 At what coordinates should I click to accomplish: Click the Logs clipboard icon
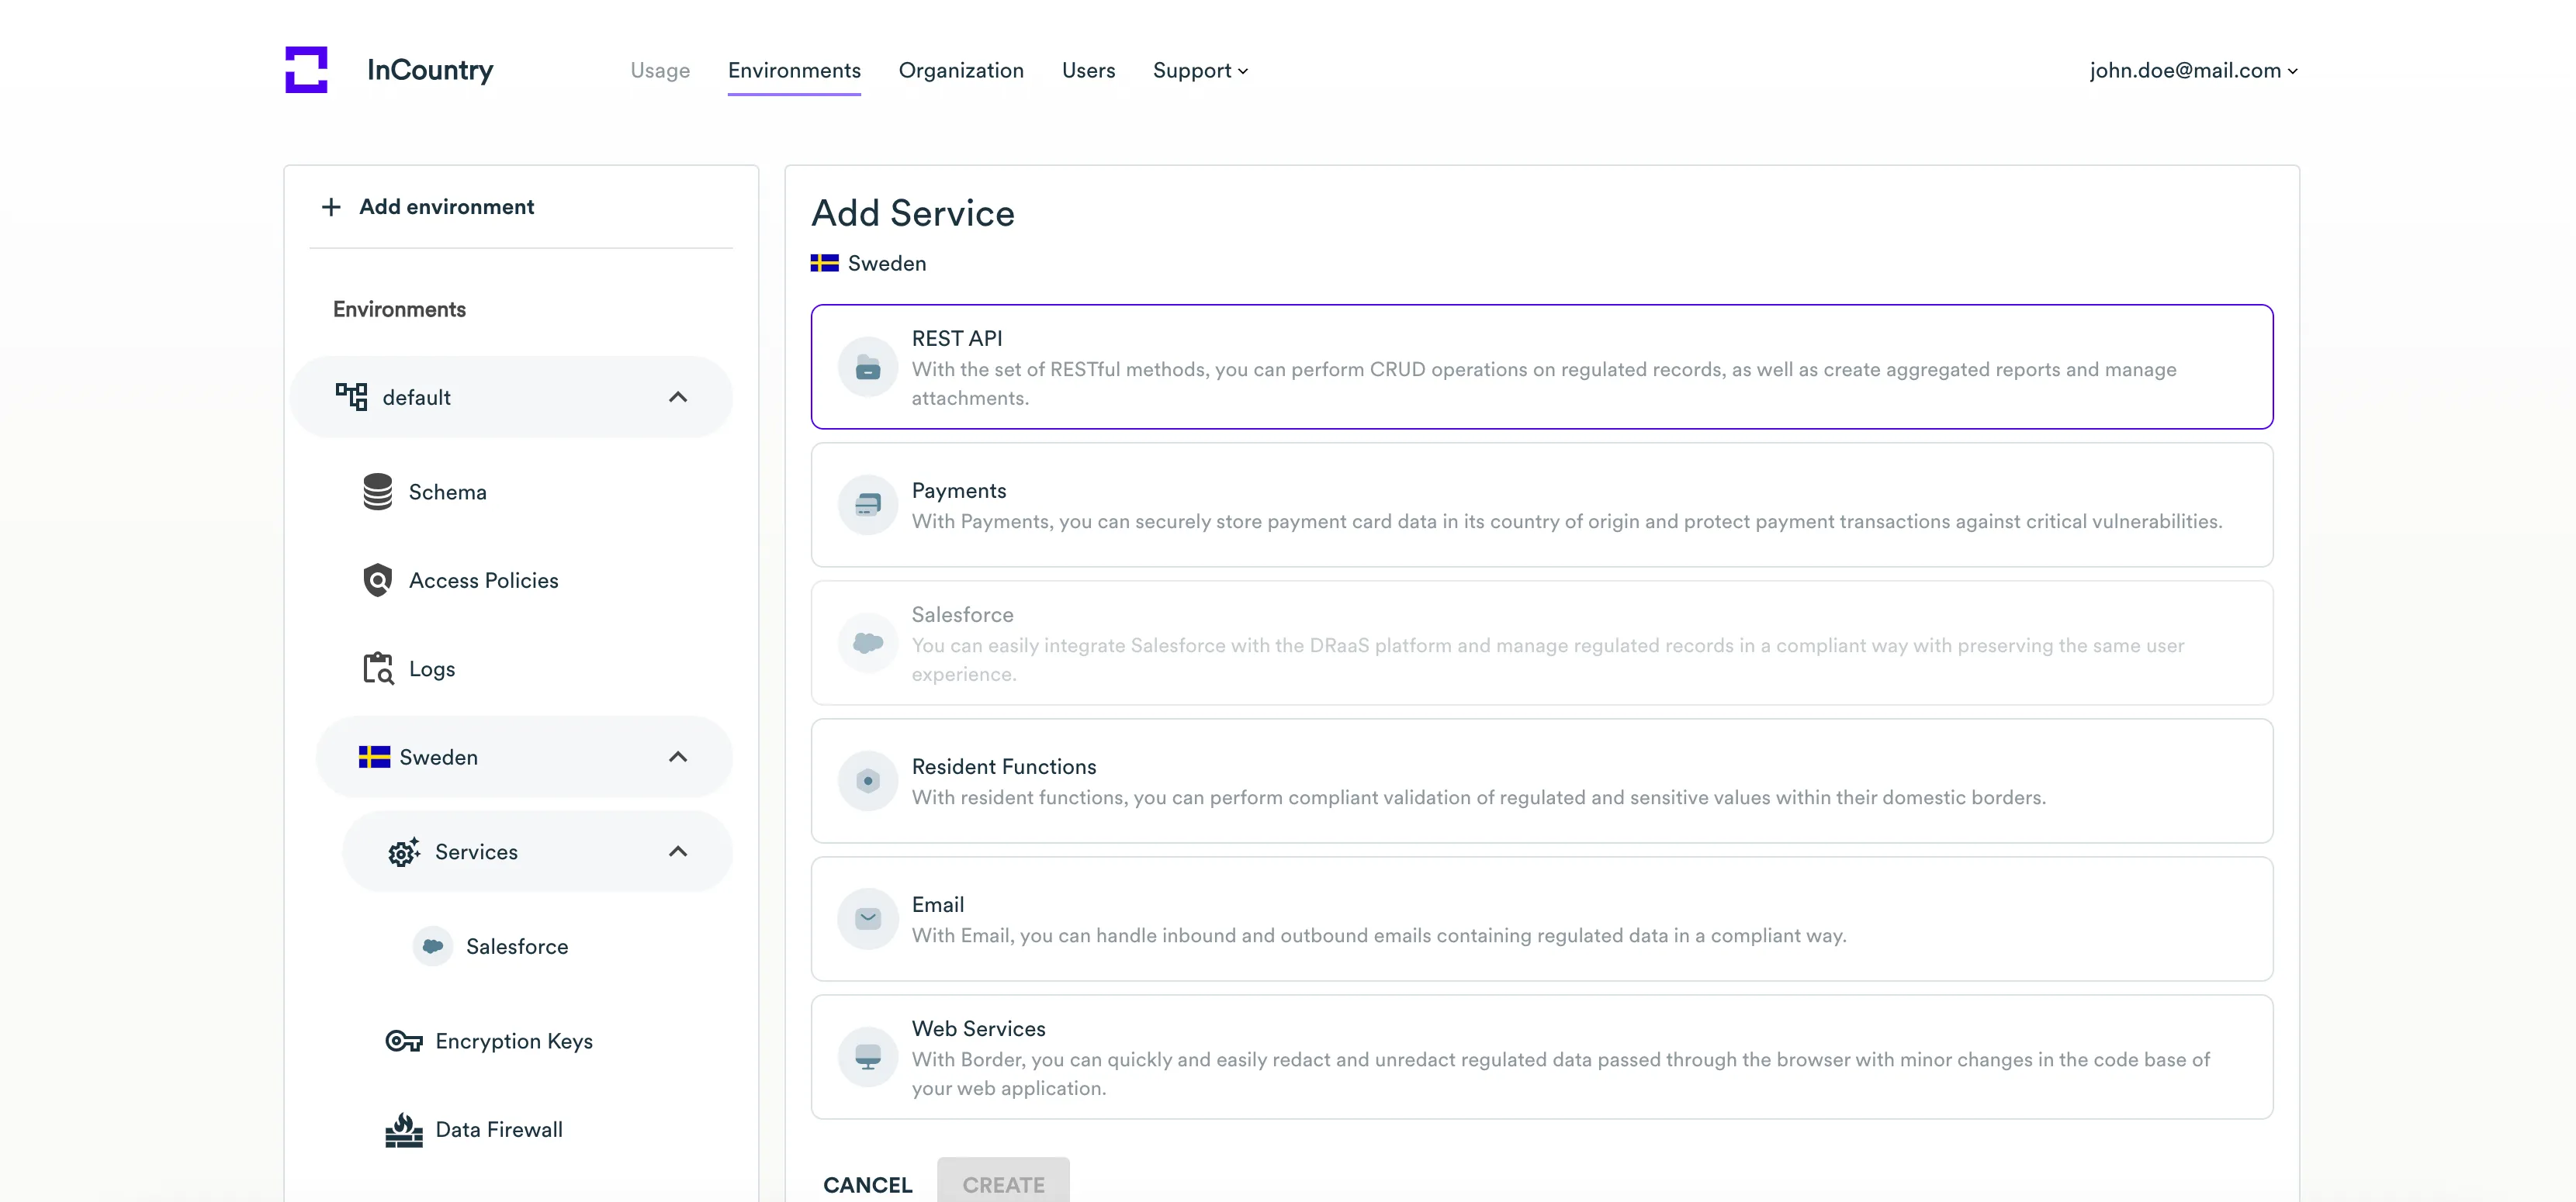[377, 668]
